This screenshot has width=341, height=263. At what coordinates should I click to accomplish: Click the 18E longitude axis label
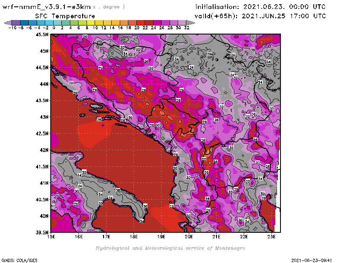[134, 237]
